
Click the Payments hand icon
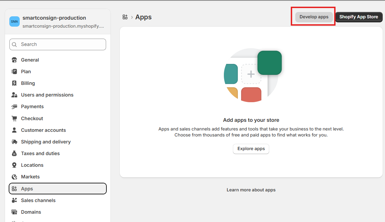[x=14, y=107]
